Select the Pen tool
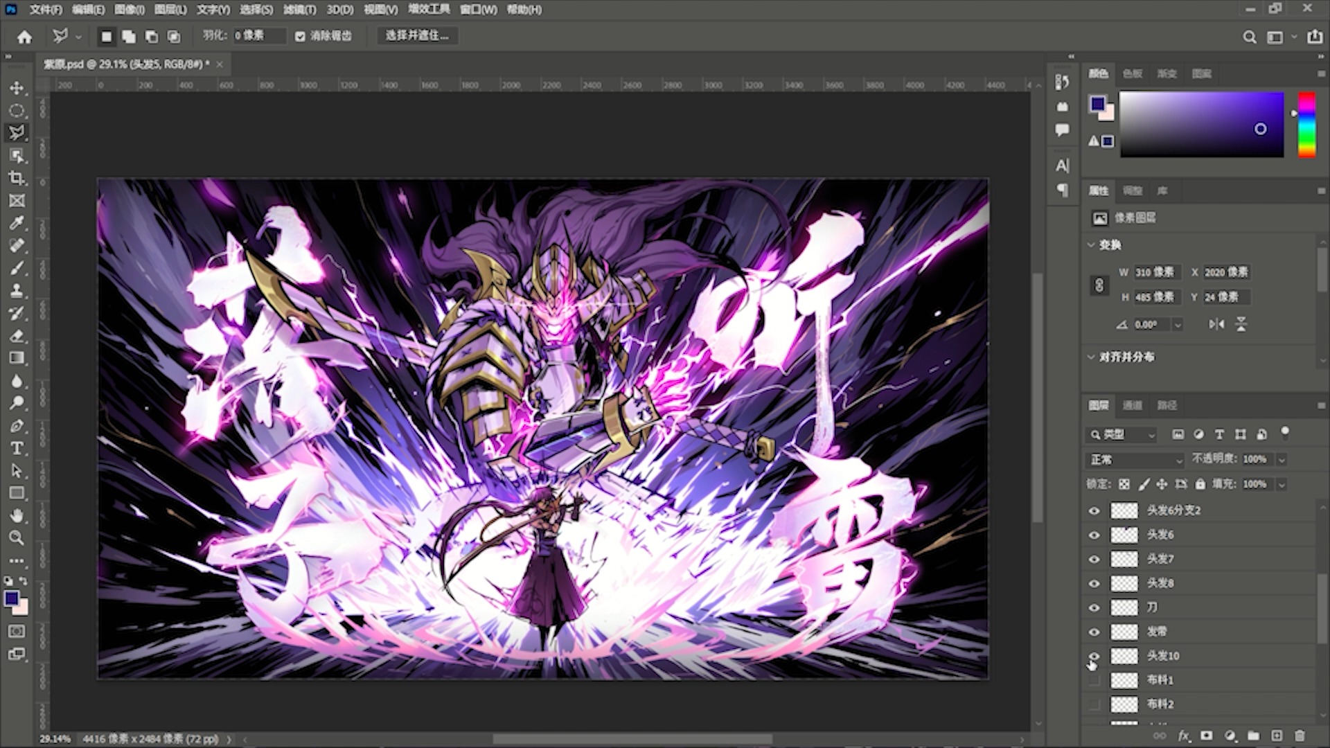Viewport: 1330px width, 748px height. click(x=17, y=426)
